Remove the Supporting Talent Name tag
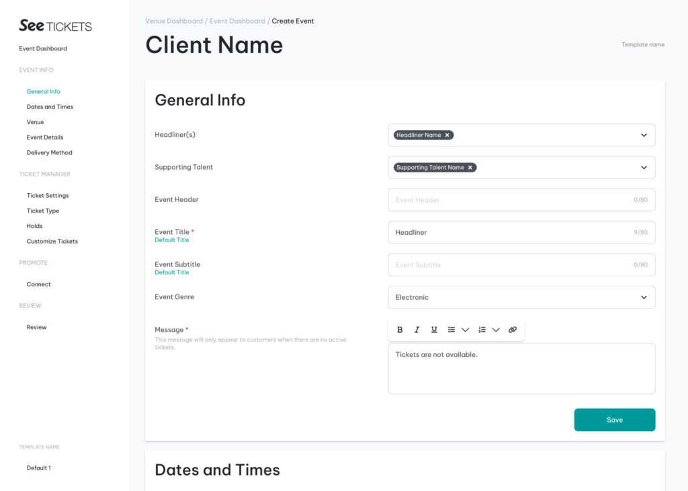The height and width of the screenshot is (491, 688). pyautogui.click(x=470, y=168)
